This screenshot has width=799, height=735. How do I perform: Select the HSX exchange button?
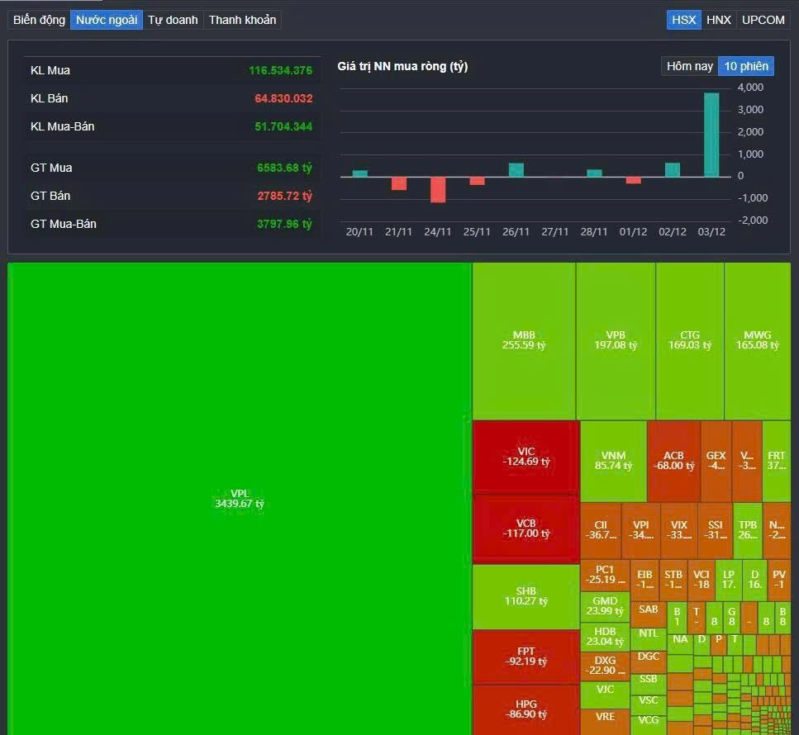[683, 20]
